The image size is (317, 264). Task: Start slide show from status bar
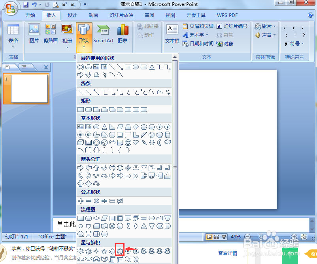coord(224,236)
